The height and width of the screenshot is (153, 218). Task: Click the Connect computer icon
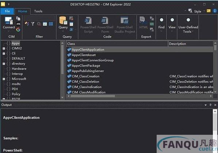coord(9,21)
